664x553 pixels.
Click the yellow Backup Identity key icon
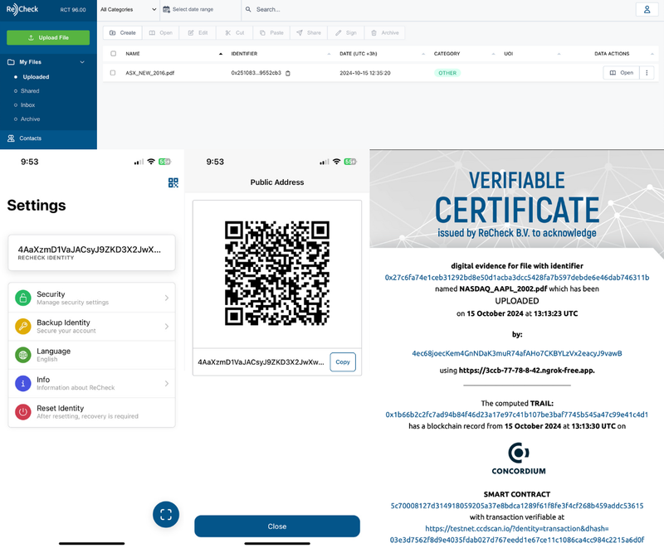(23, 326)
